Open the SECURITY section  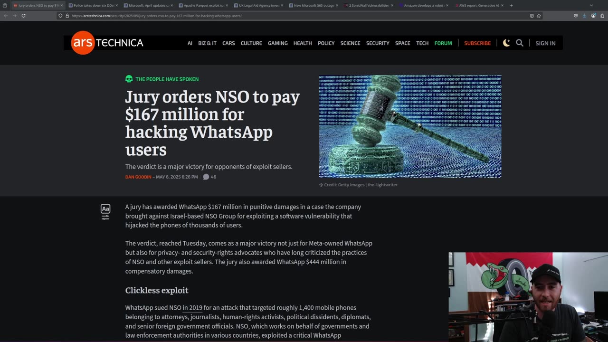(378, 43)
